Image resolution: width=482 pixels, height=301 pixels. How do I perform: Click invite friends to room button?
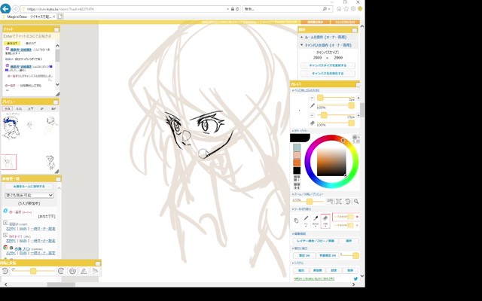29,187
